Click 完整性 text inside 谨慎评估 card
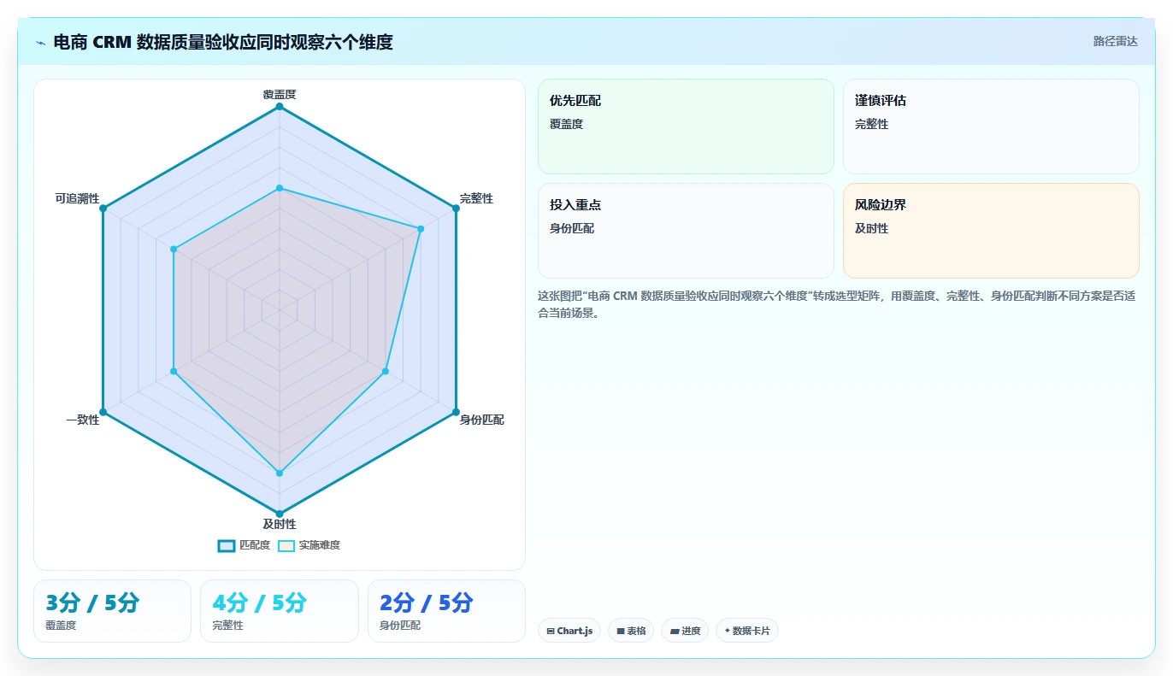 (871, 124)
